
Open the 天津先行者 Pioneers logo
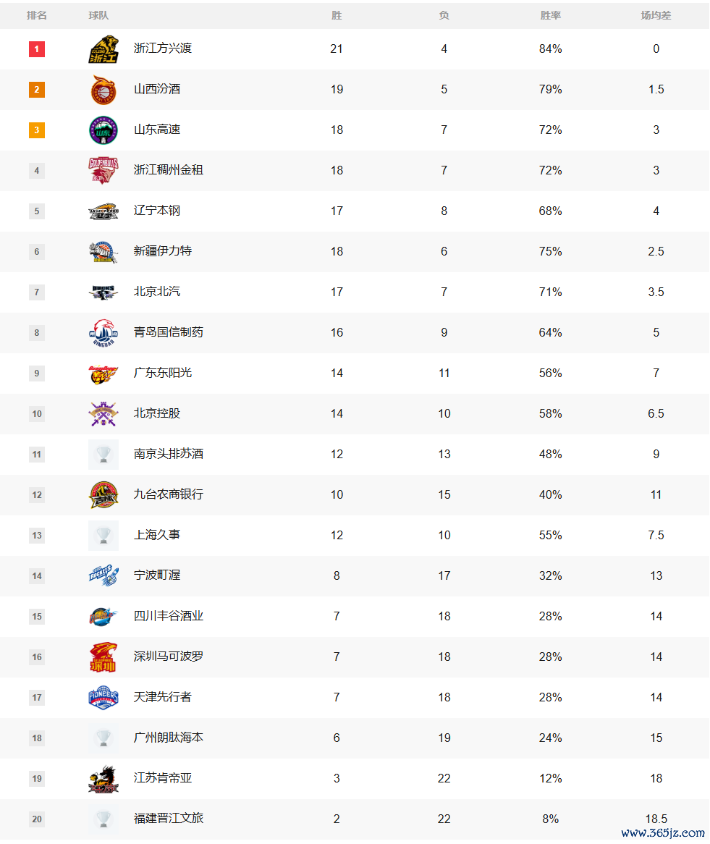(x=103, y=698)
